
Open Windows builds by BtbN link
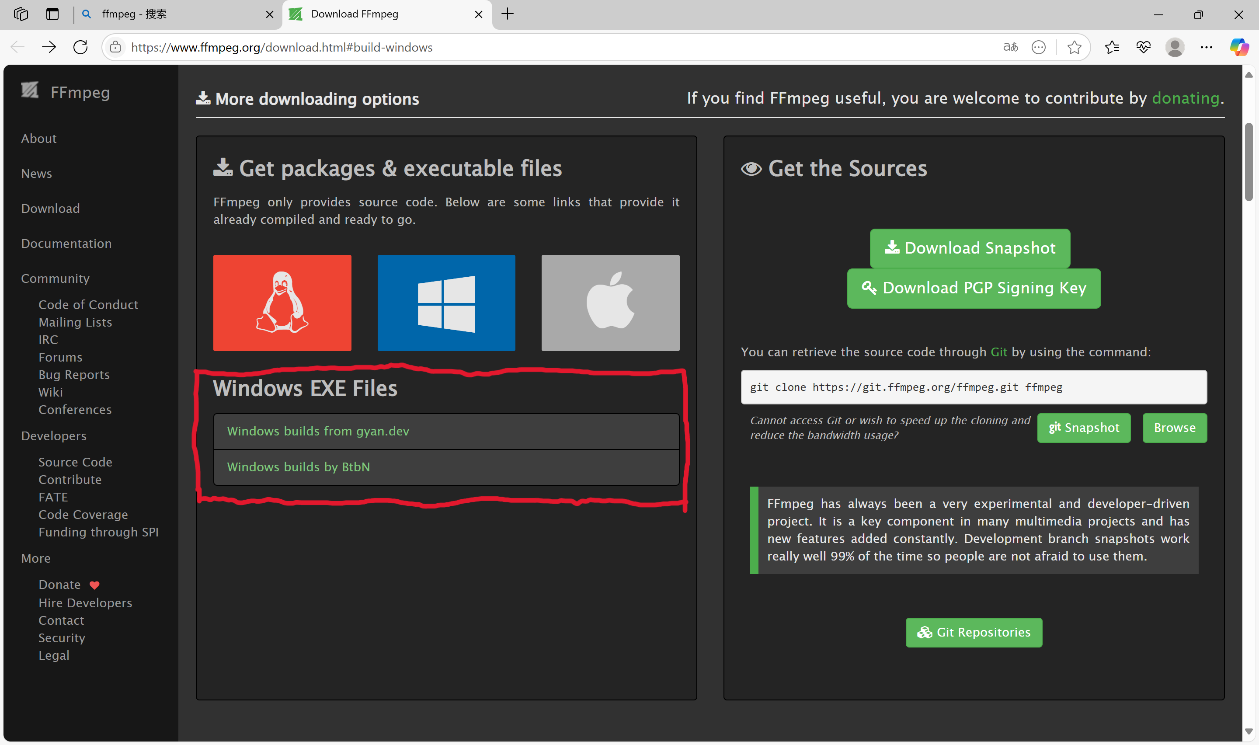click(298, 467)
